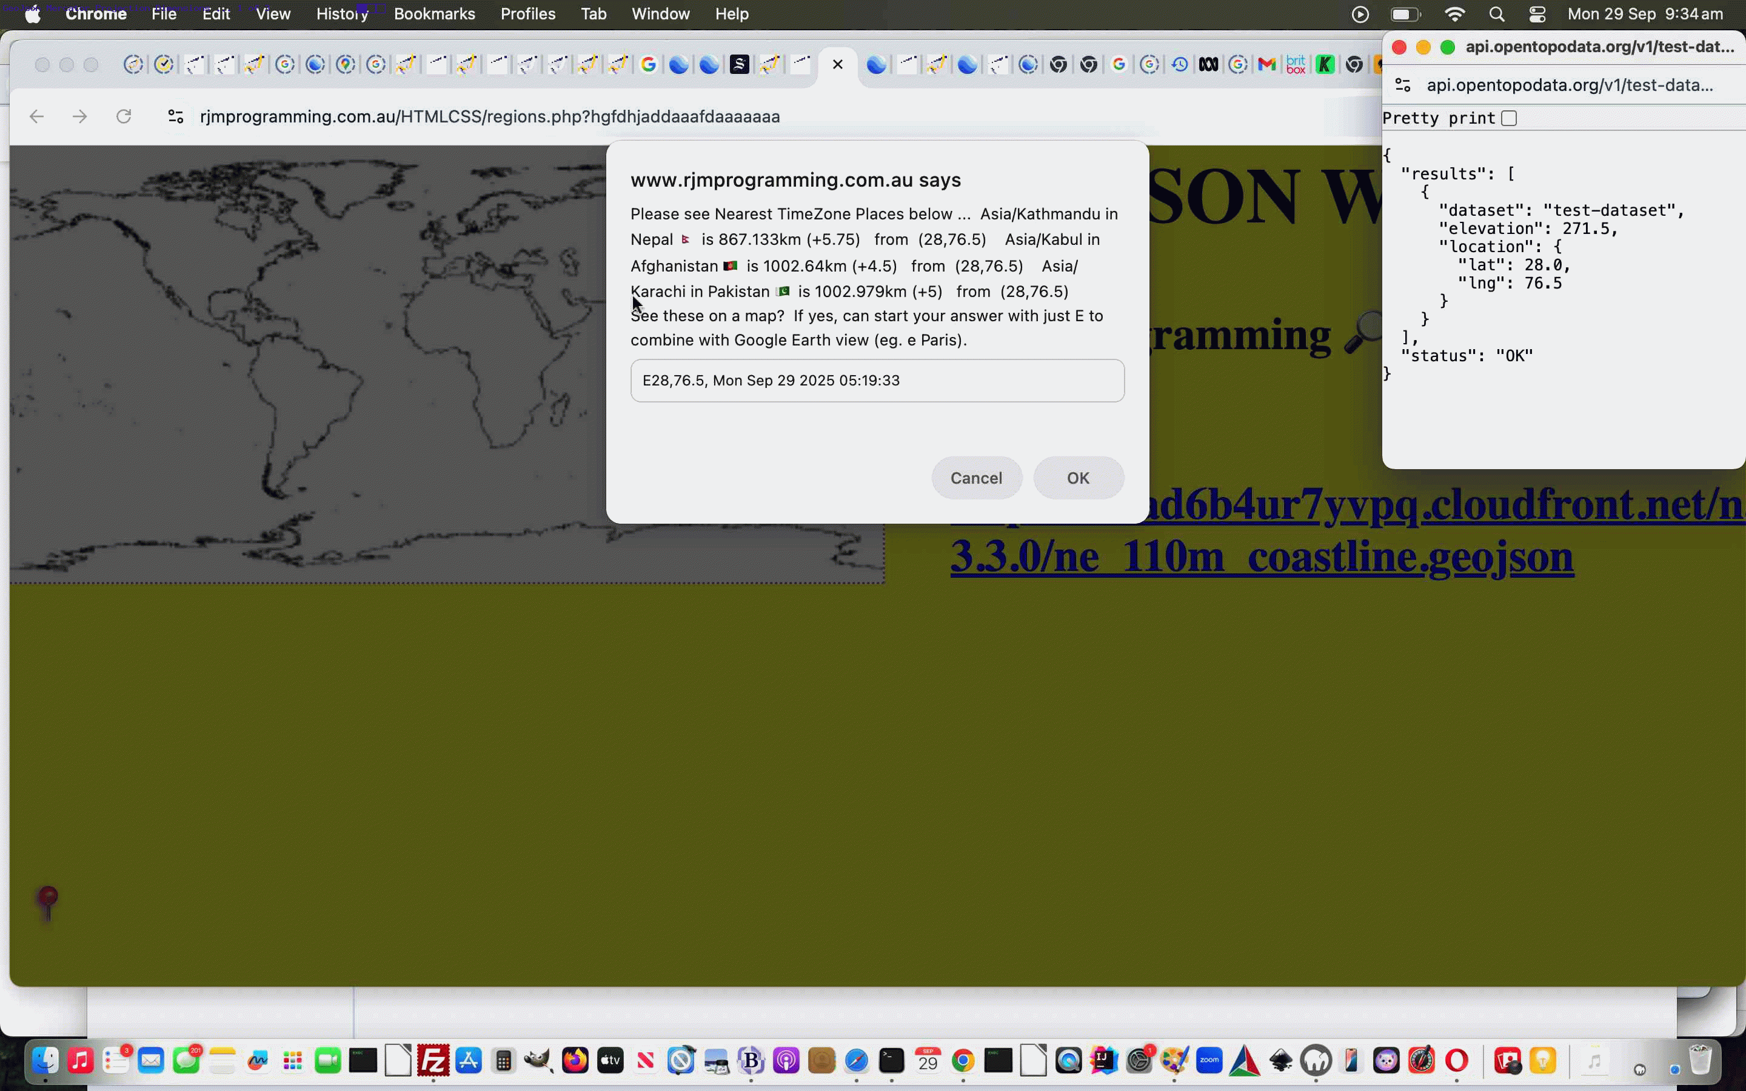Click the back navigation arrow
1746x1091 pixels.
(x=36, y=116)
